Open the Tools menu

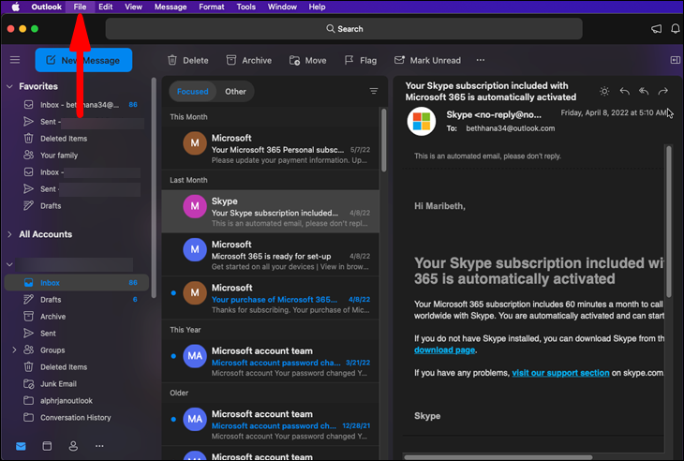(245, 7)
